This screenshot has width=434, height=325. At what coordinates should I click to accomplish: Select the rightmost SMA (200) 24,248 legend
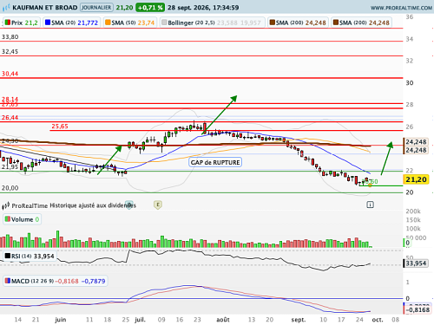[361, 23]
